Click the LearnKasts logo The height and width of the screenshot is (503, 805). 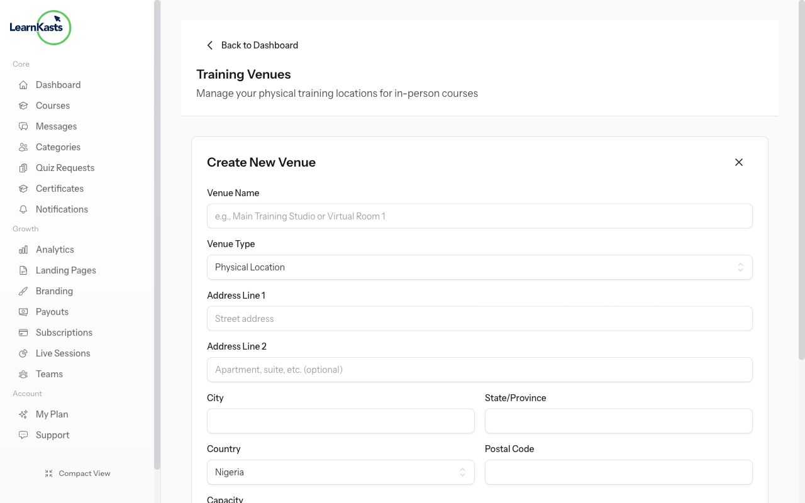point(39,28)
